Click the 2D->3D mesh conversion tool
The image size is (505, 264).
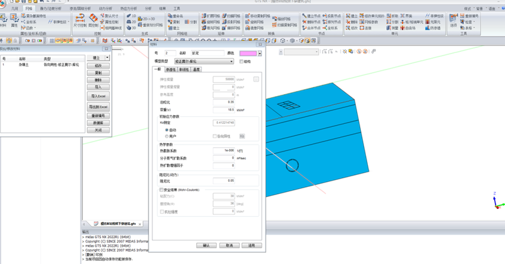[x=147, y=19]
